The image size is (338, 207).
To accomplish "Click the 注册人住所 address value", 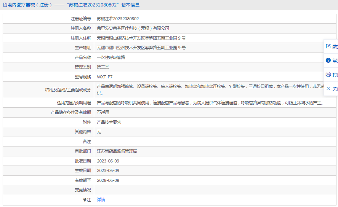I will (141, 38).
